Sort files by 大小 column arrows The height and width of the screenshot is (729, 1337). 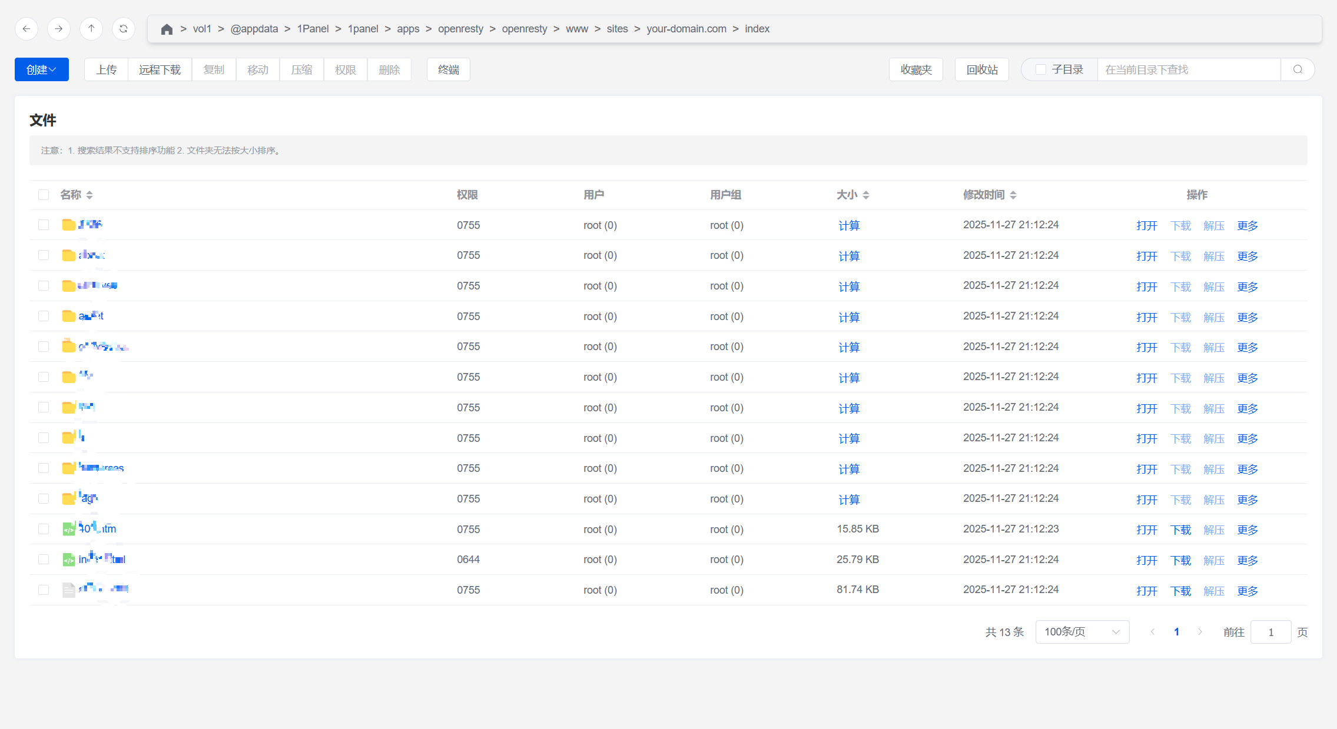click(x=866, y=195)
